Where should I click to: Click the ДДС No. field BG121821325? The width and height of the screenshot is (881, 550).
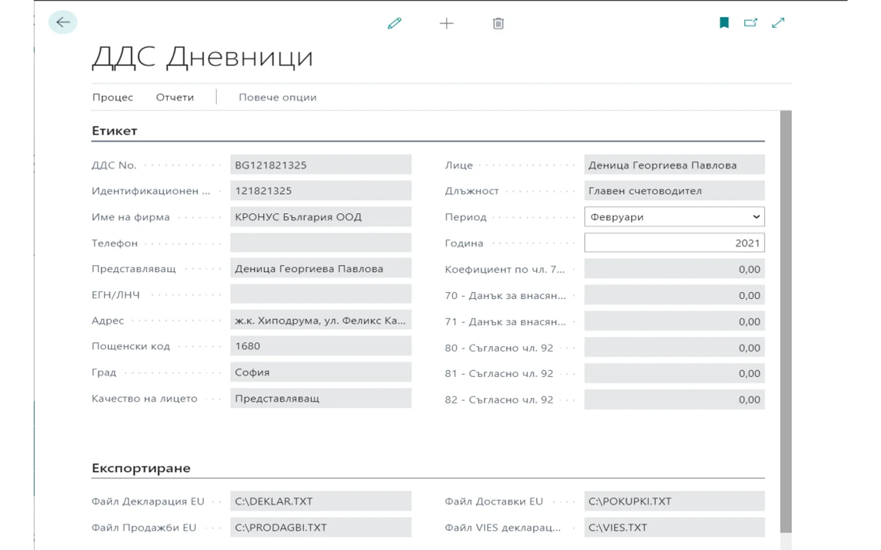[x=320, y=165]
